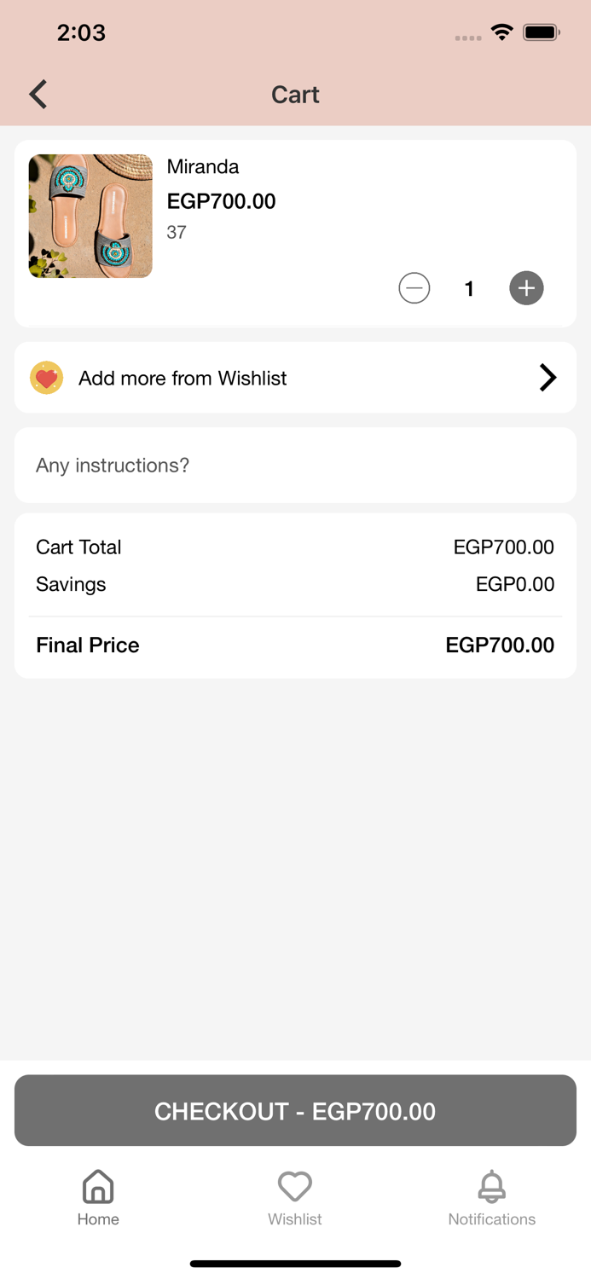Tap the Miranda product name
This screenshot has height=1279, width=591.
click(x=203, y=166)
